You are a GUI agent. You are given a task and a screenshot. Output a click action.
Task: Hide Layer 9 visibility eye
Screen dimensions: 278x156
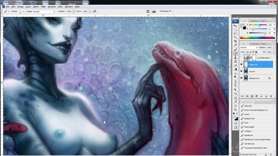coord(241,71)
